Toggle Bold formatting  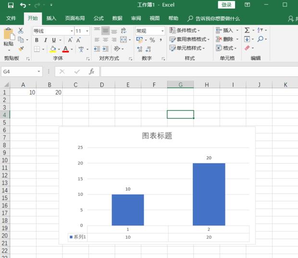[x=37, y=40]
